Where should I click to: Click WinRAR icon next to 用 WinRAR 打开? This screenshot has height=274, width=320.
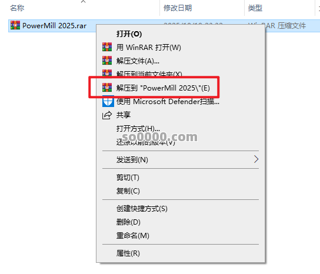[x=107, y=47]
